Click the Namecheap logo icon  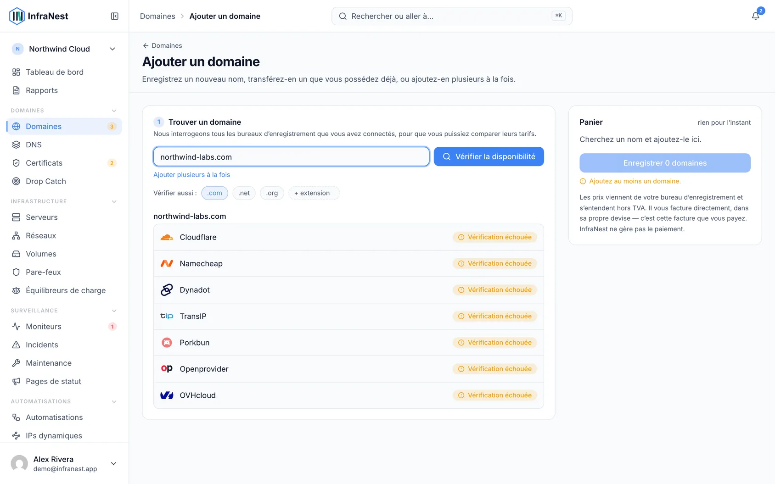point(167,263)
